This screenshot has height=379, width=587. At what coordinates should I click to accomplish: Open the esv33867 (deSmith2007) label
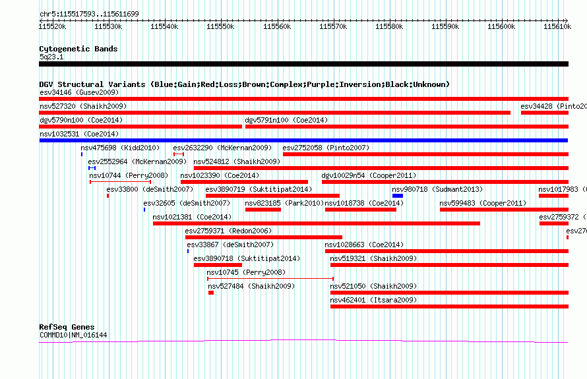230,245
